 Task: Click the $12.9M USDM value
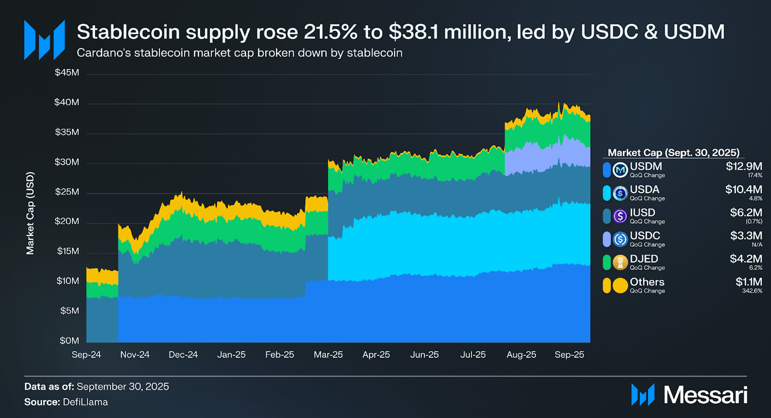tap(744, 166)
